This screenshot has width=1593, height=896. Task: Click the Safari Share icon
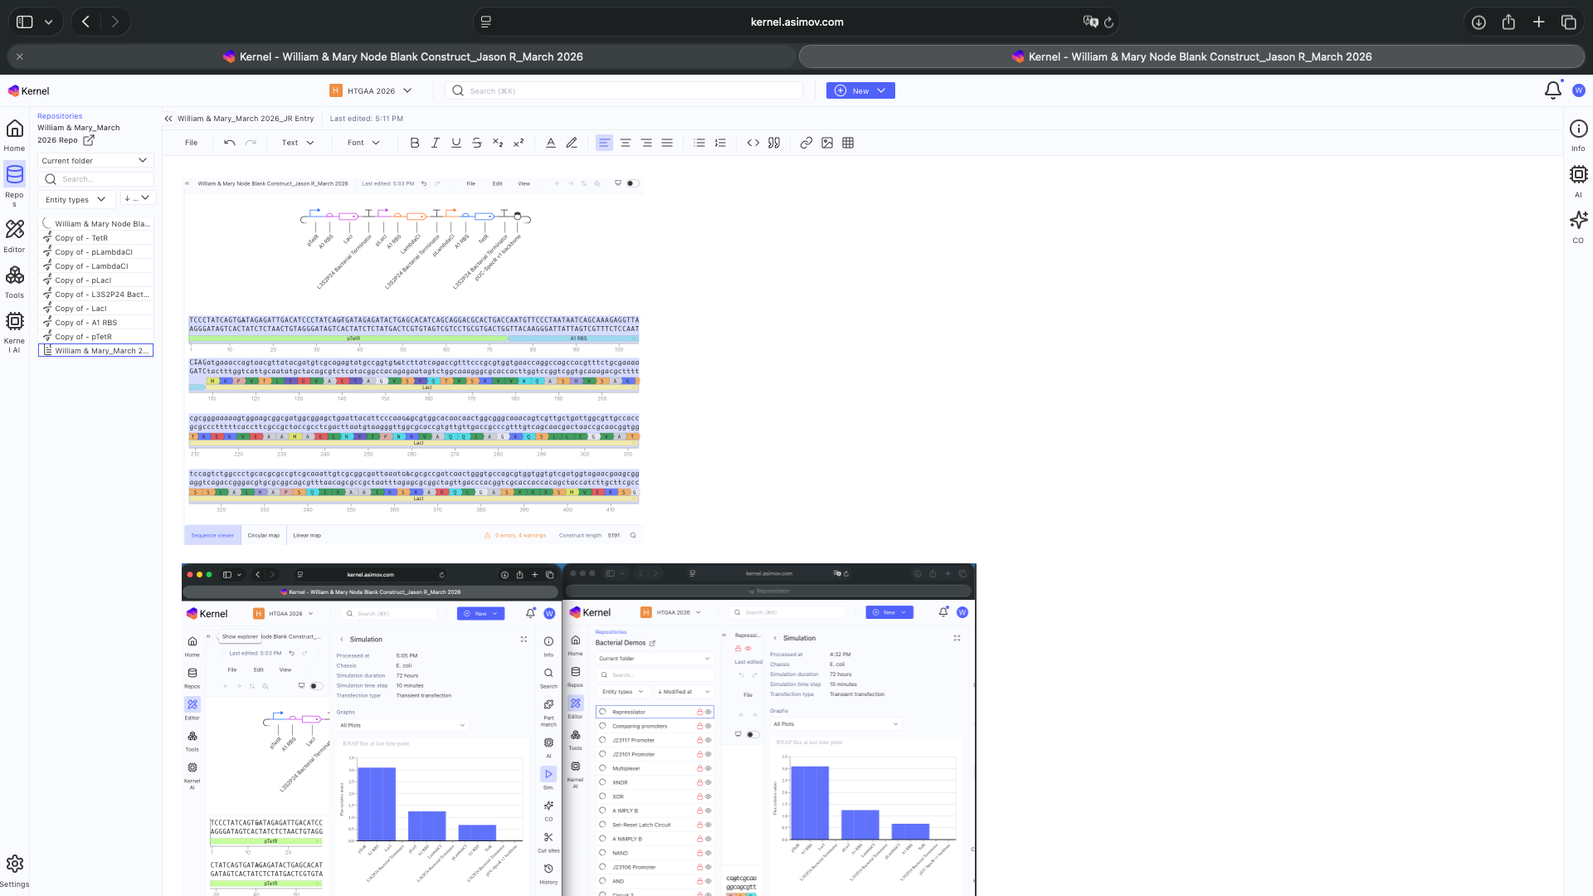click(1508, 22)
